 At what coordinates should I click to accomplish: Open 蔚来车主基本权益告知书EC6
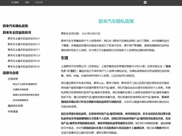[24, 55]
